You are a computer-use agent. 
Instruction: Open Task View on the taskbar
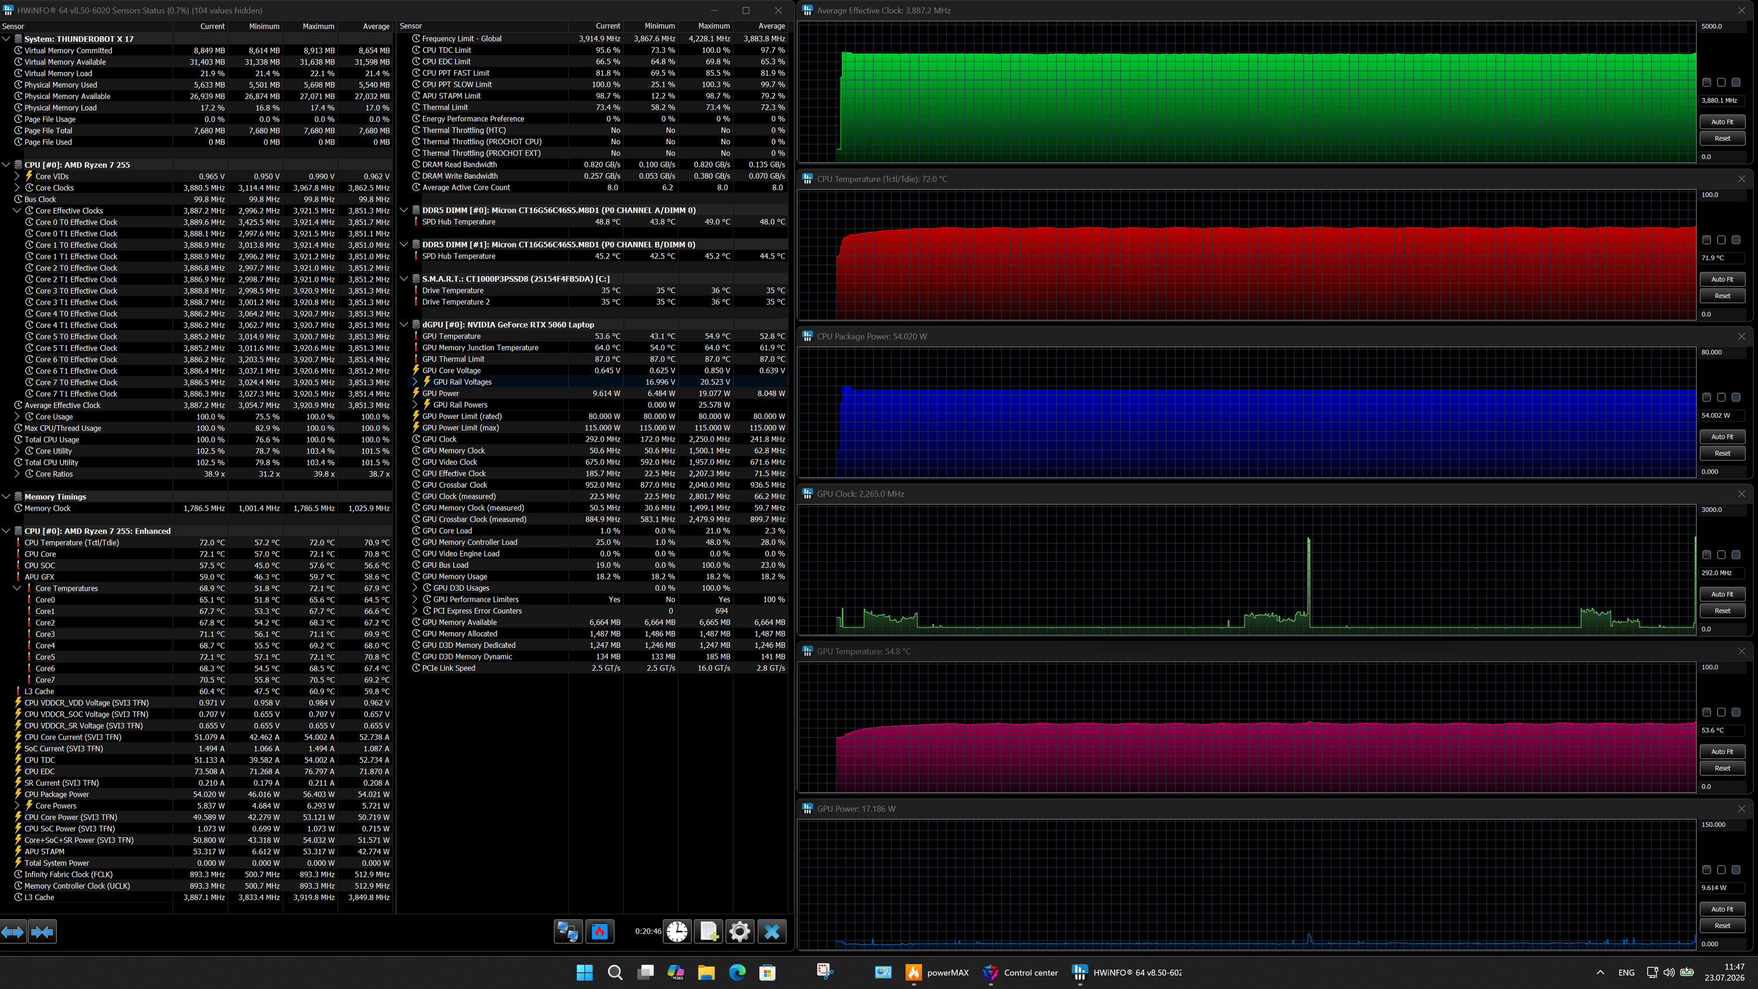click(x=646, y=973)
